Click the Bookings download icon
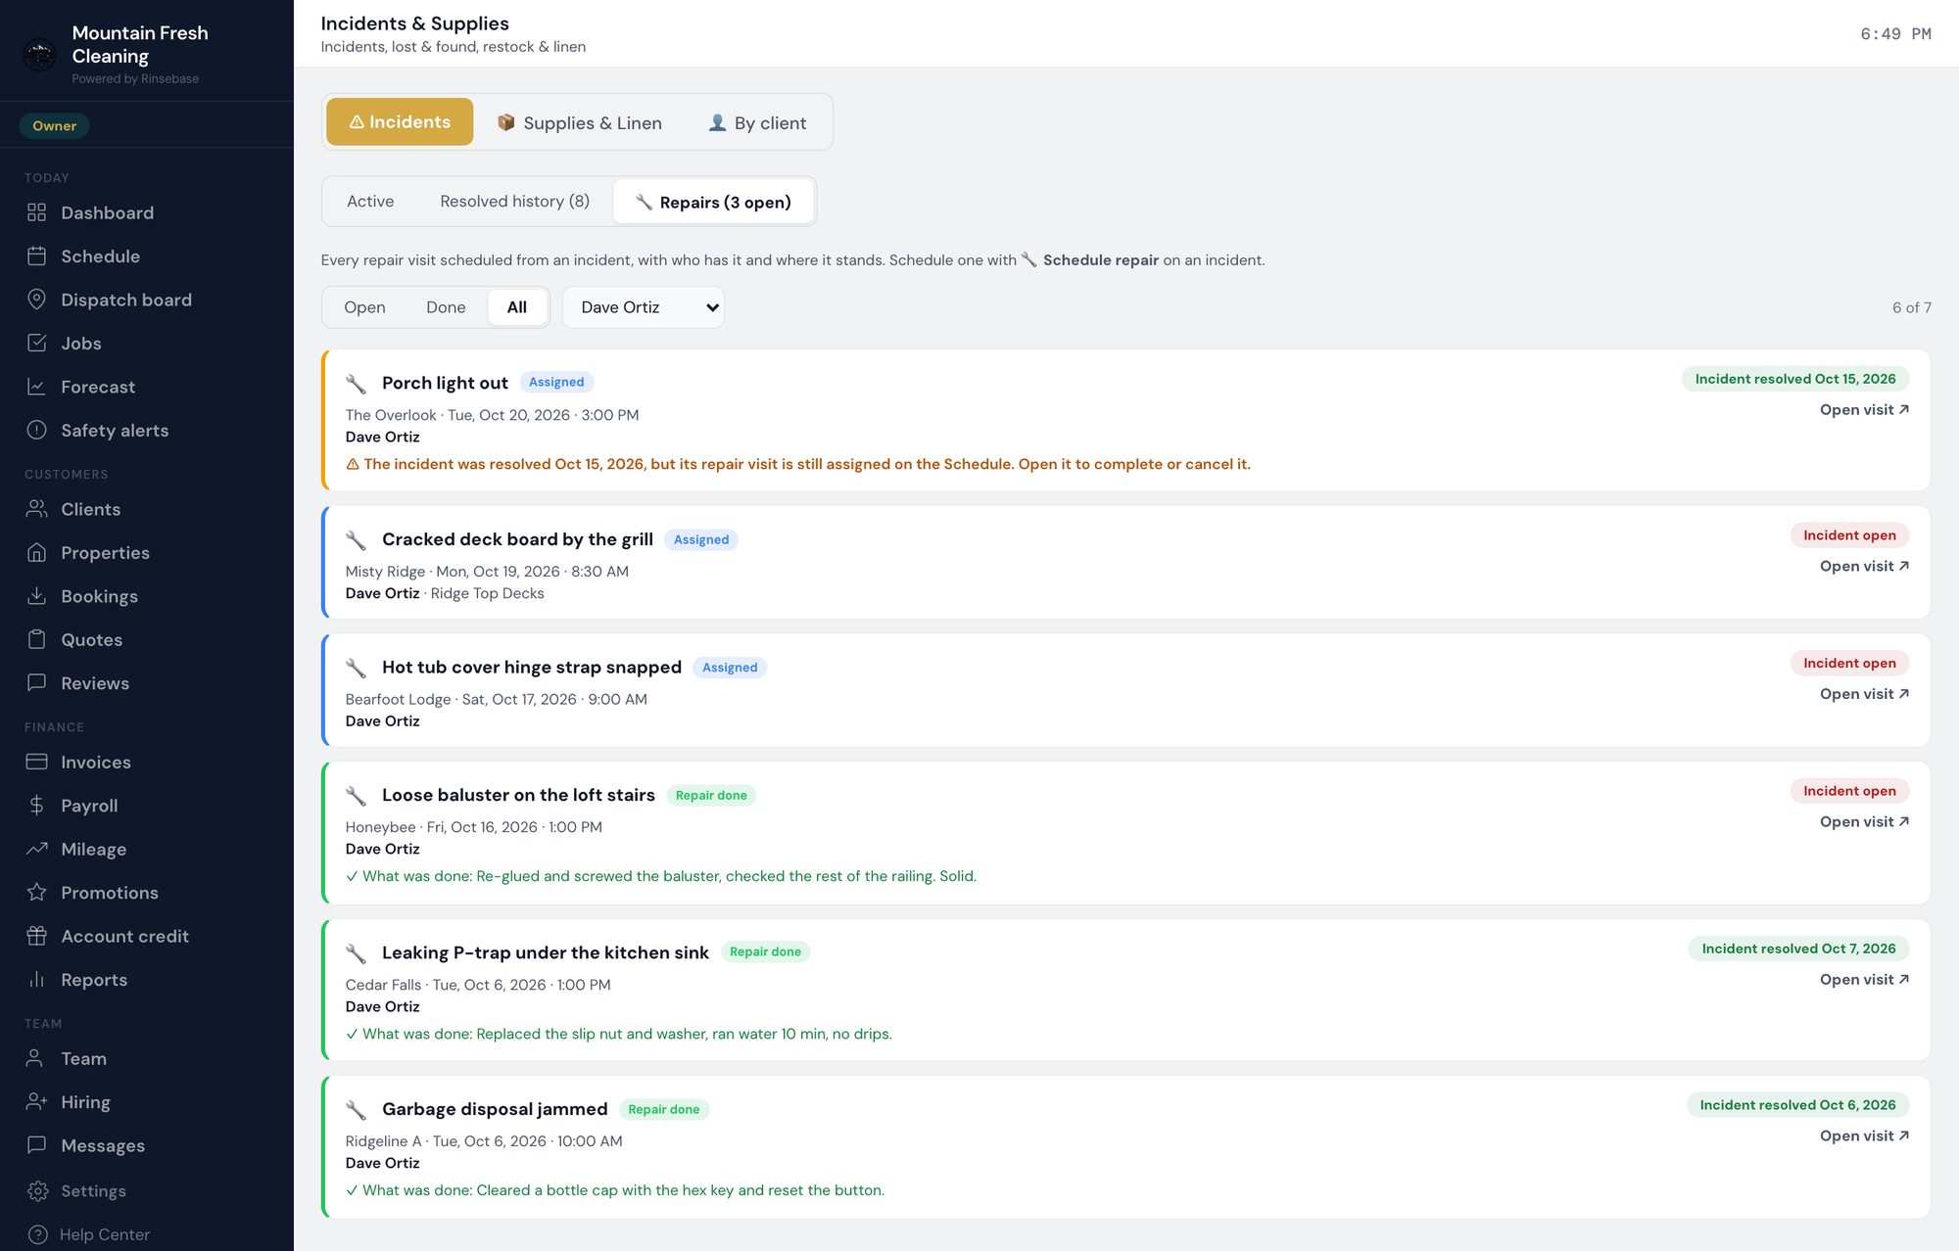This screenshot has width=1959, height=1251. [x=36, y=596]
